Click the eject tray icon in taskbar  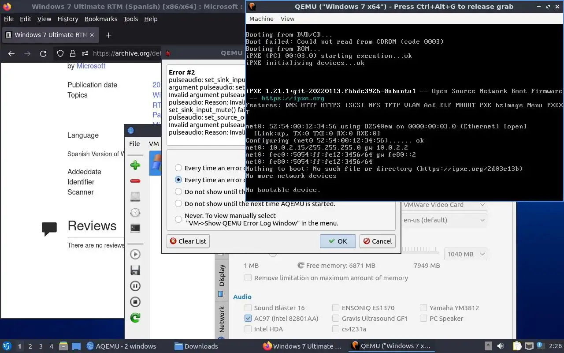click(x=488, y=346)
